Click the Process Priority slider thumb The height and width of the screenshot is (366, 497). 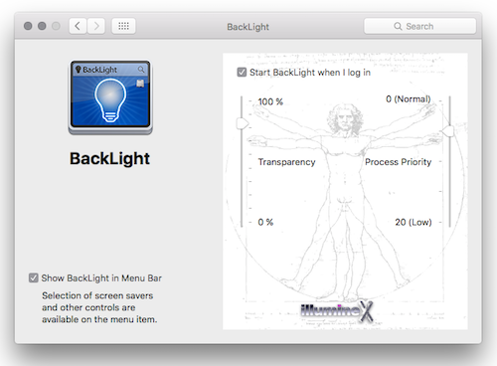coord(448,131)
